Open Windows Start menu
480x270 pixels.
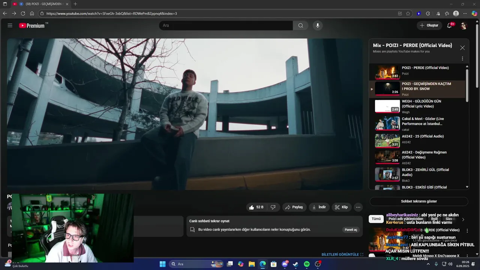pos(162,264)
